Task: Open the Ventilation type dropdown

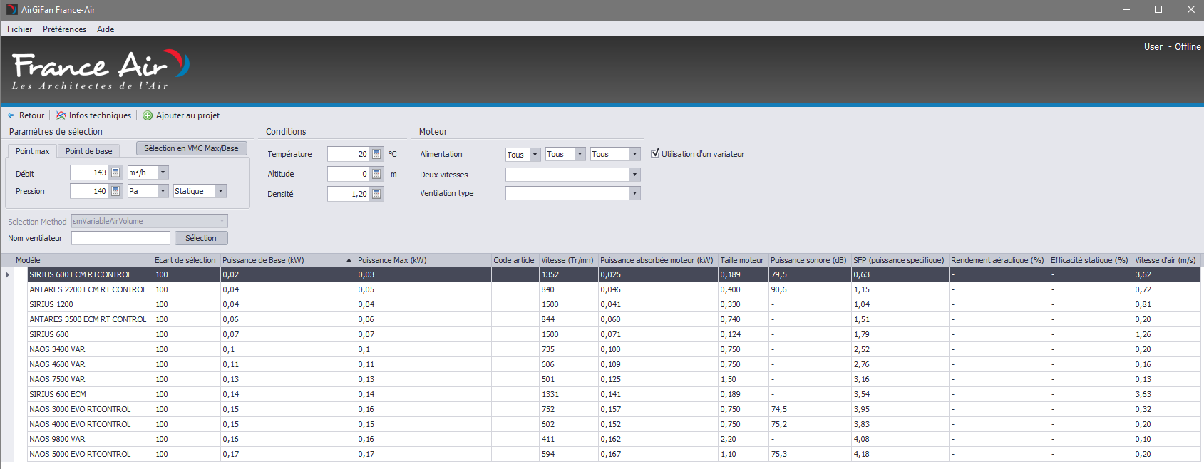Action: click(x=634, y=193)
